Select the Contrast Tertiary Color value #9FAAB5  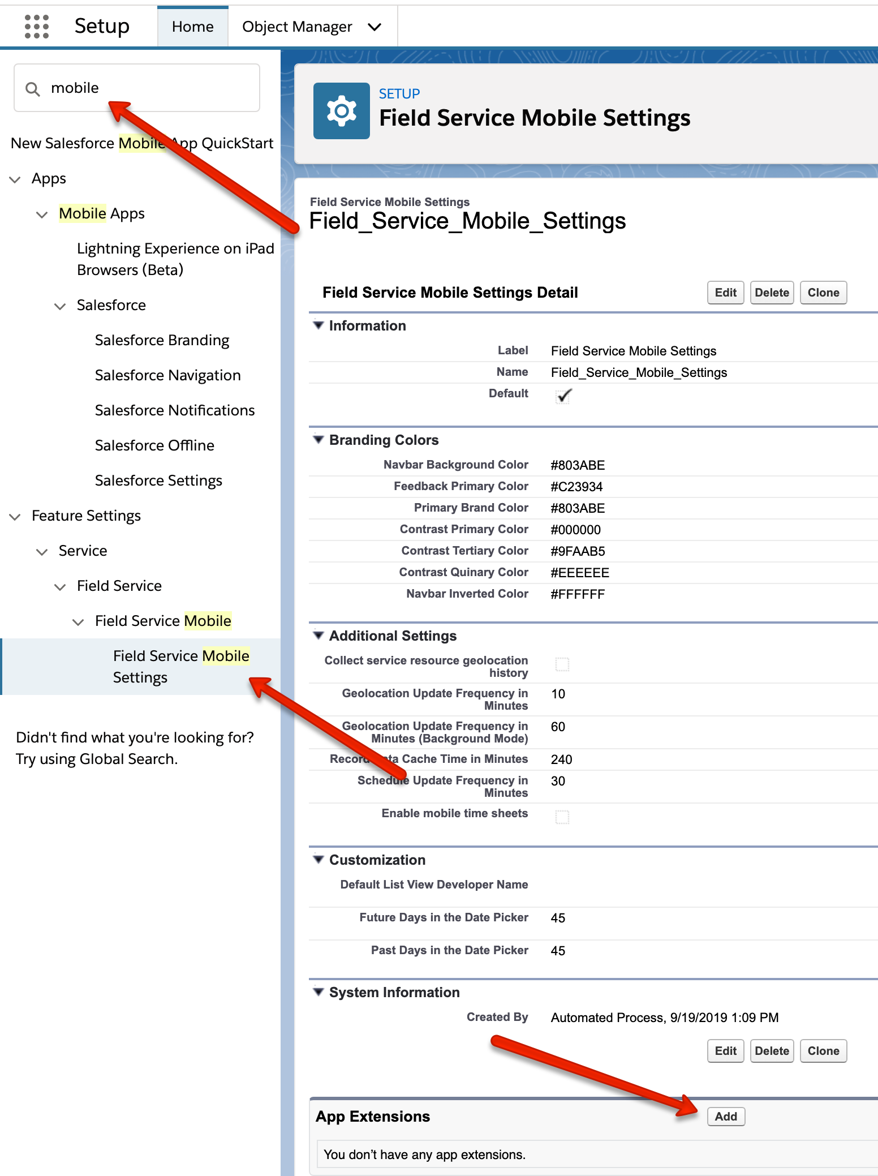coord(578,551)
